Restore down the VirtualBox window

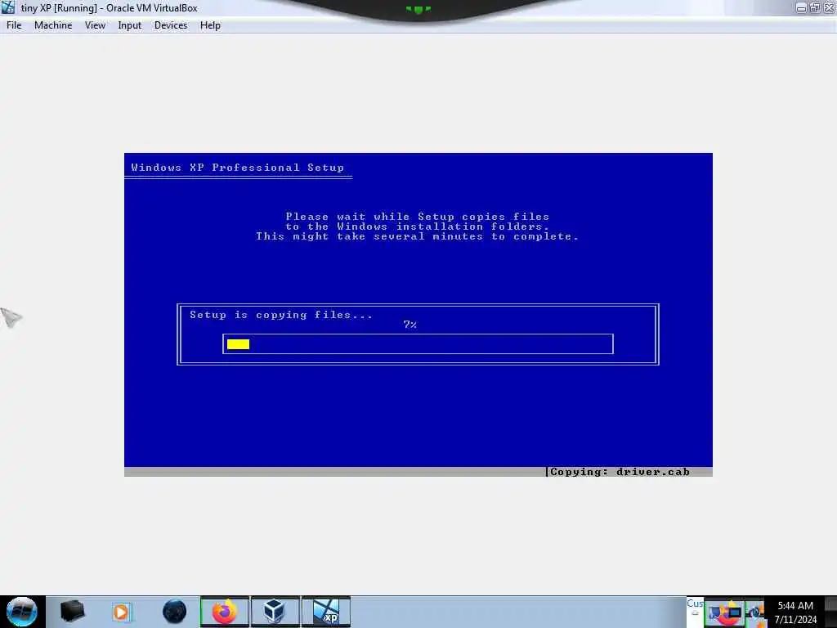815,7
